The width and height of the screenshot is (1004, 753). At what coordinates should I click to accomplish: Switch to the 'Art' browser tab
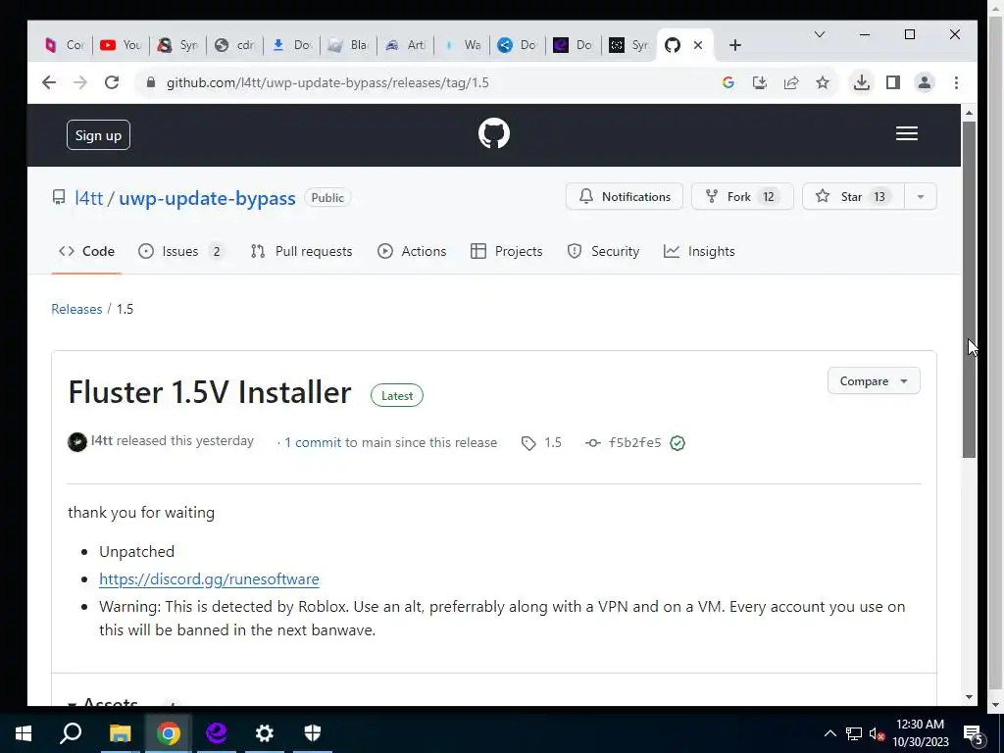pyautogui.click(x=405, y=45)
